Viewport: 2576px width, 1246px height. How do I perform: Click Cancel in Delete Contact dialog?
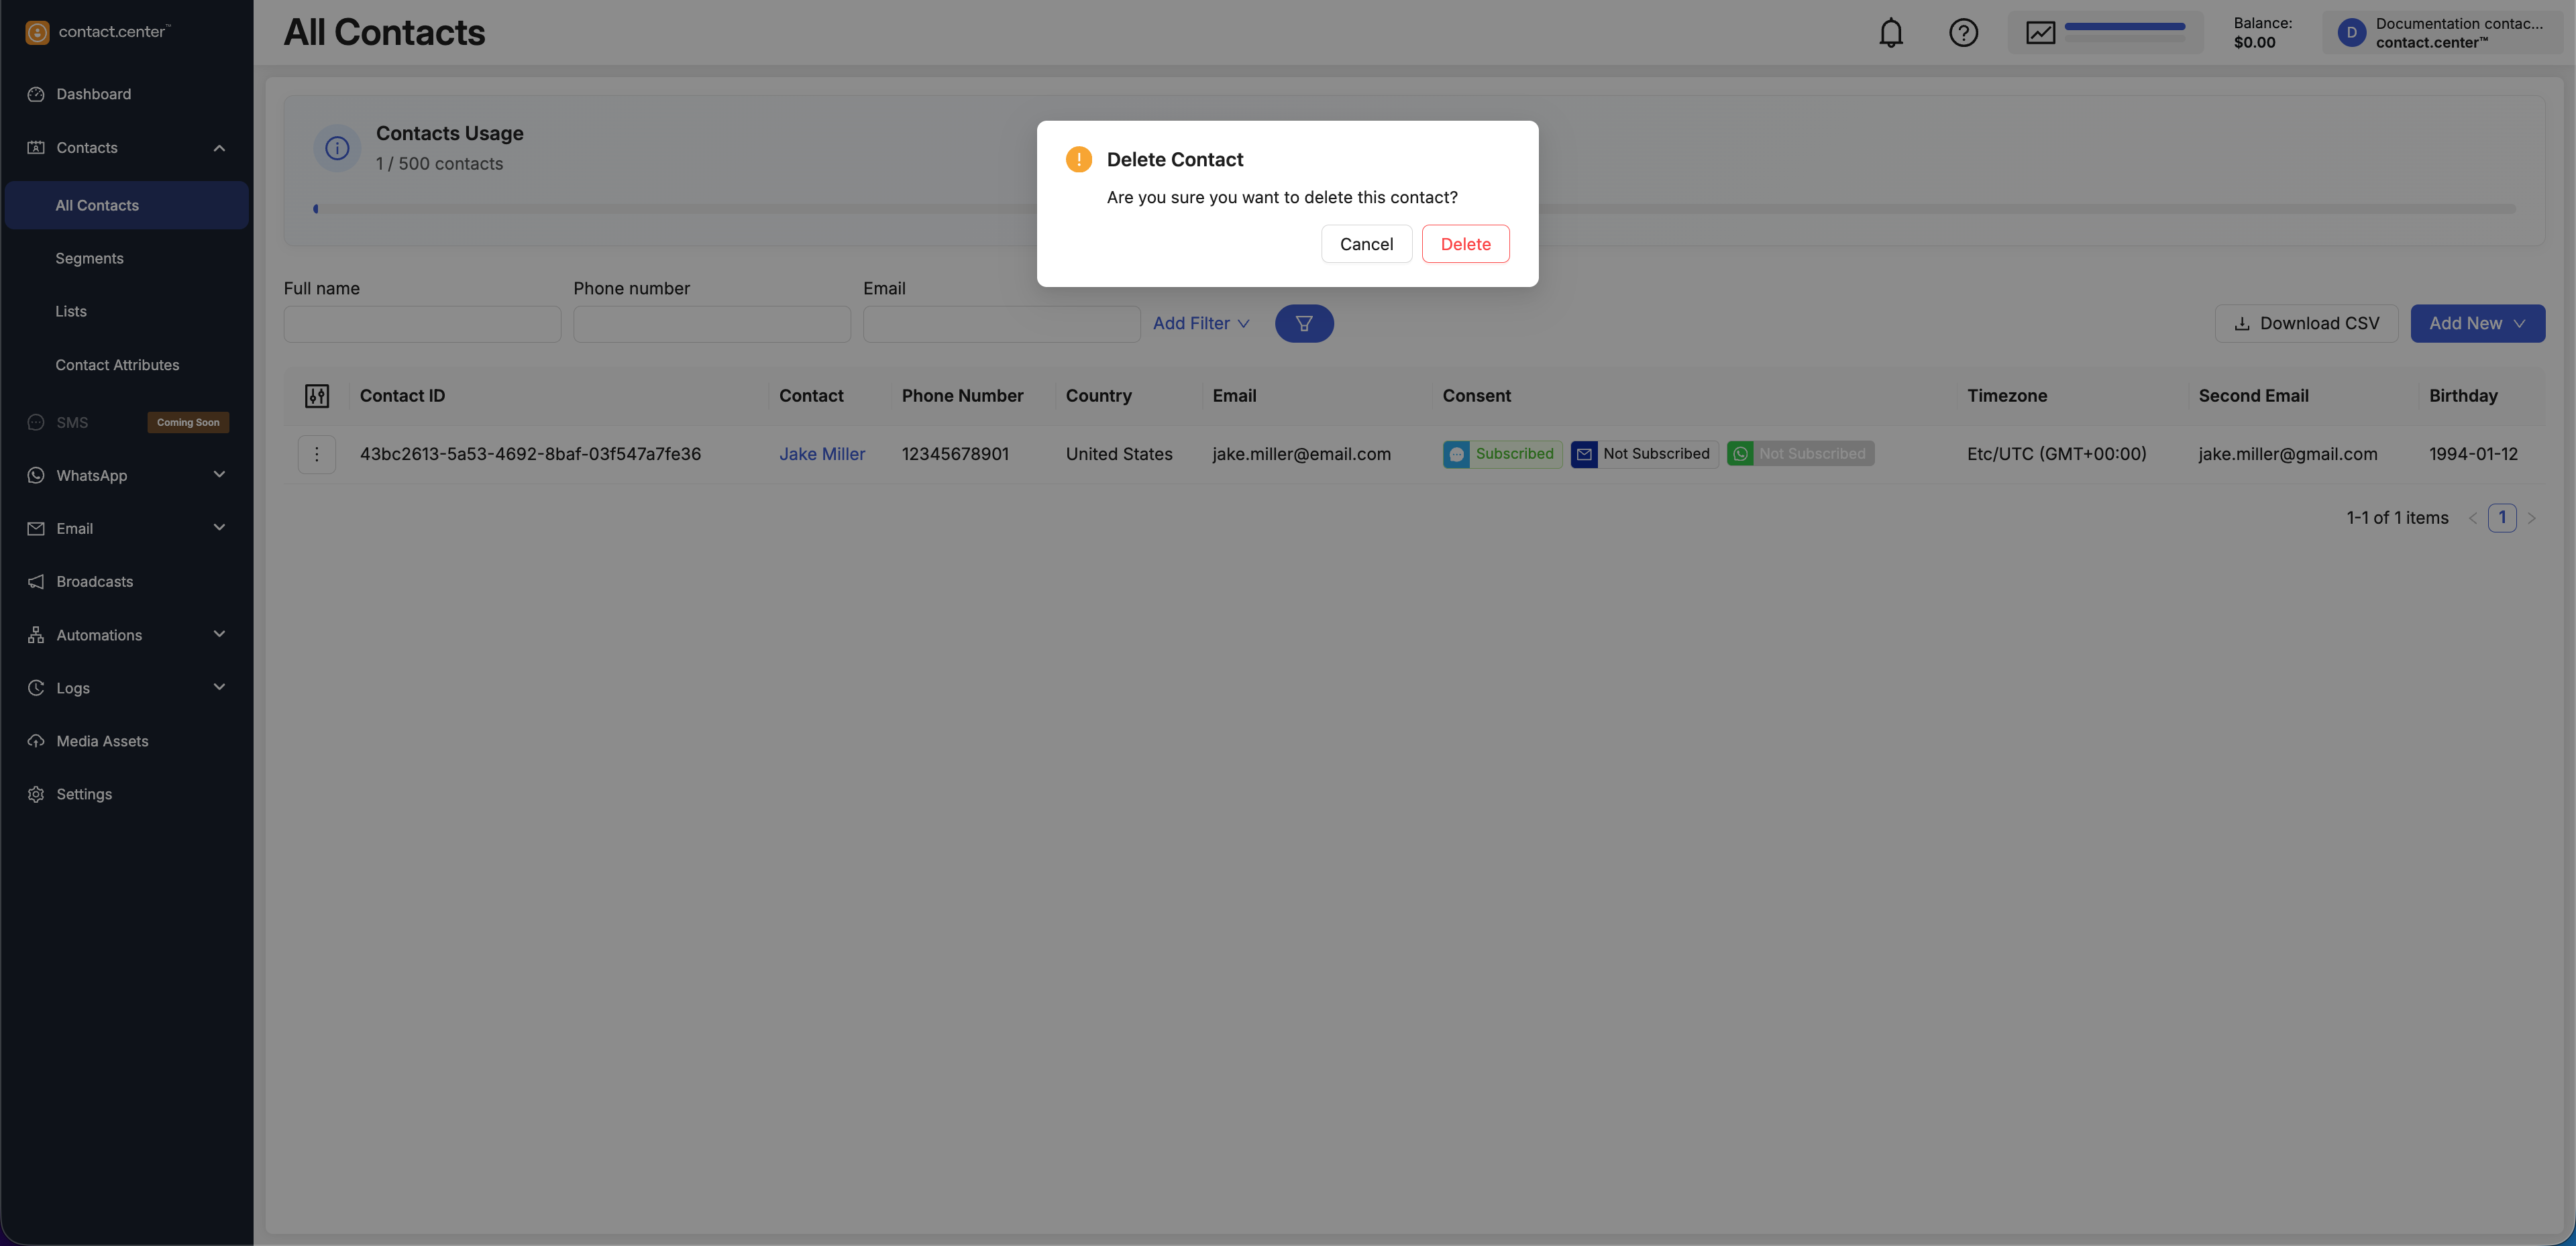click(1366, 244)
